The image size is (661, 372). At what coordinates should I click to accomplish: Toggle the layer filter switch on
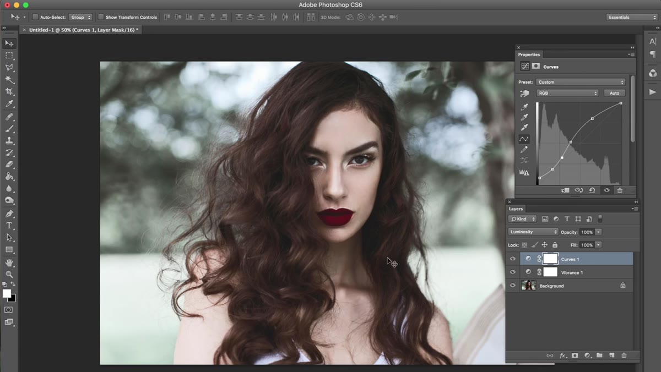pos(600,218)
